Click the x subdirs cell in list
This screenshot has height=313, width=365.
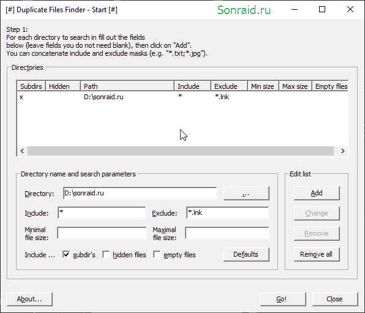pos(21,97)
